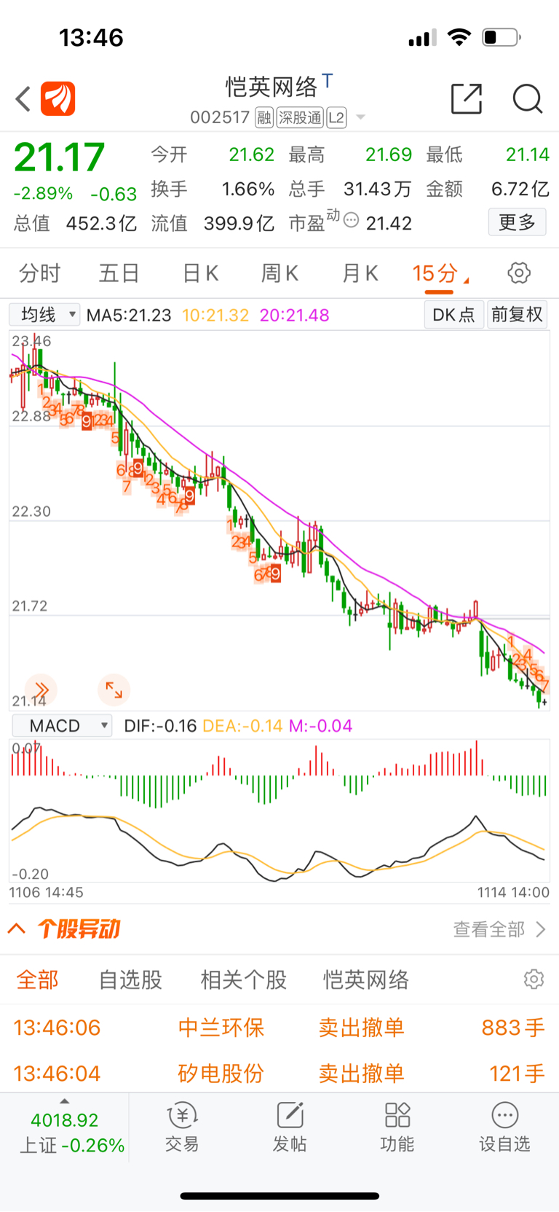Tap 883手 order volume

[513, 1028]
